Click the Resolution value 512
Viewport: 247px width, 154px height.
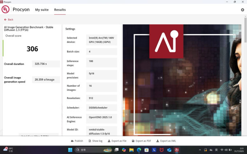tap(102, 98)
